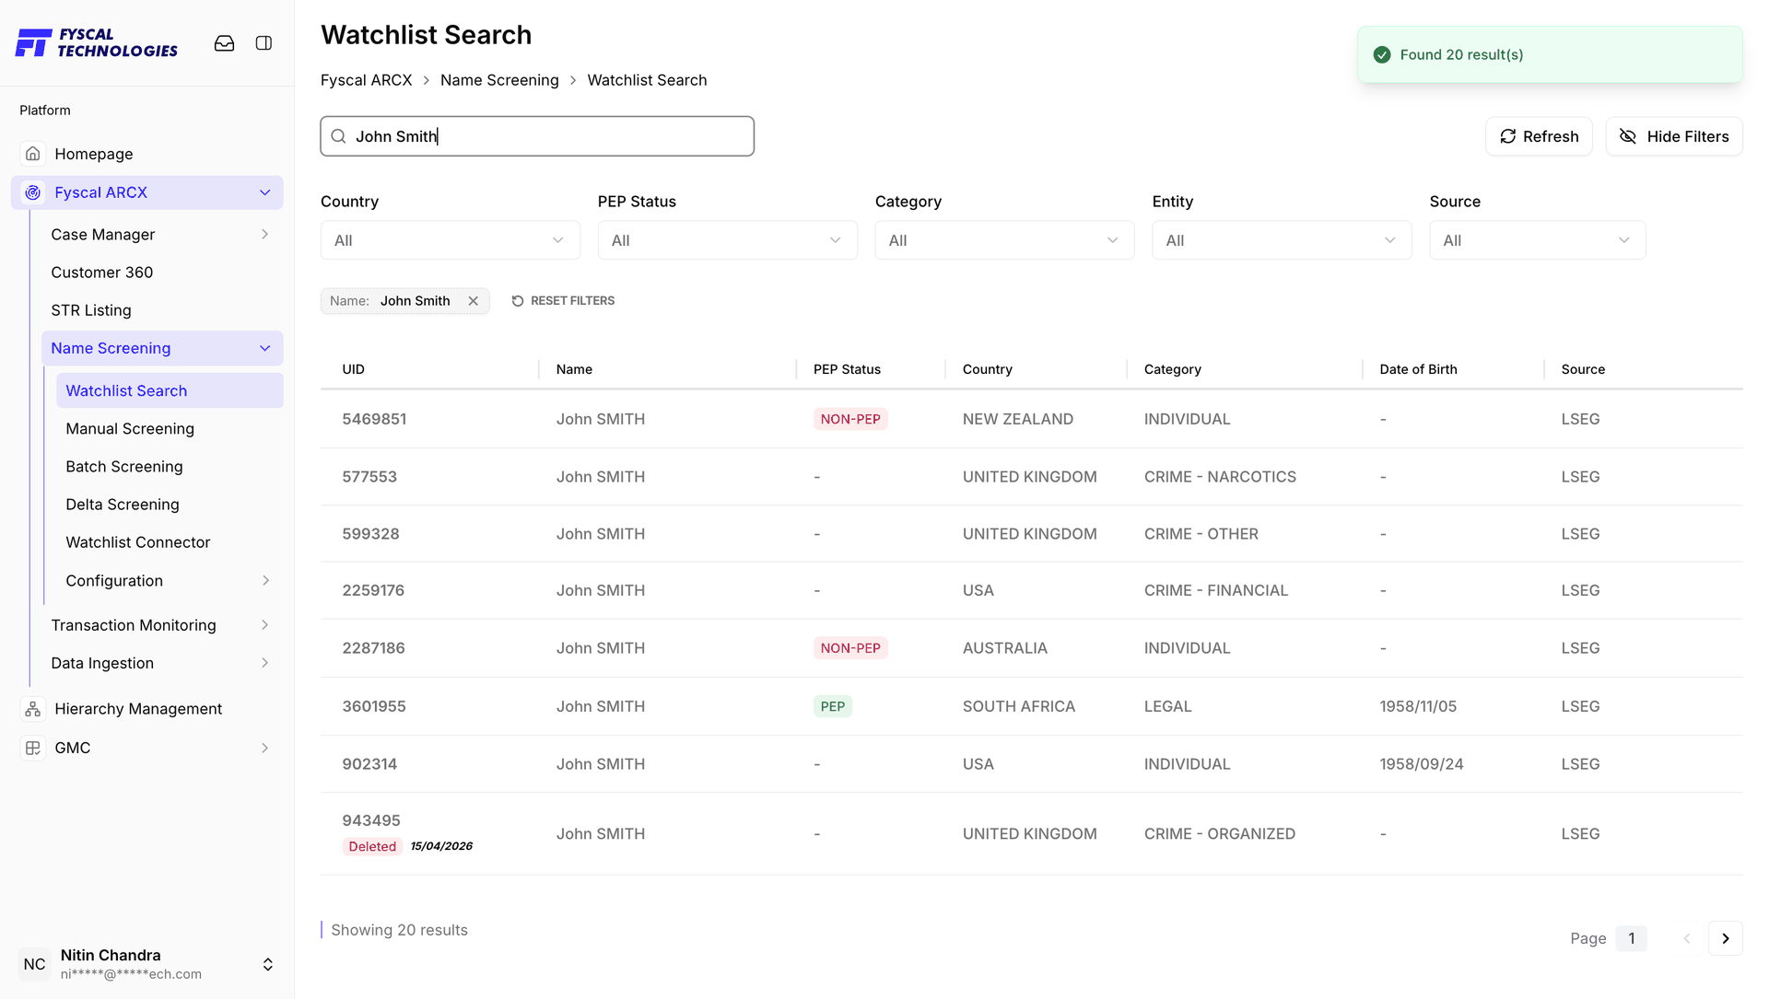This screenshot has height=999, width=1769.
Task: Click the green success checkmark icon
Action: [x=1382, y=54]
